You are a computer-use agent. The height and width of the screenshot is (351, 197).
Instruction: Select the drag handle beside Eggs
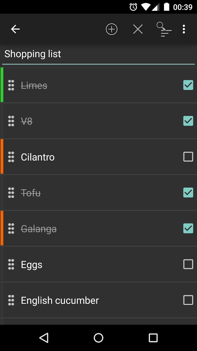11,264
